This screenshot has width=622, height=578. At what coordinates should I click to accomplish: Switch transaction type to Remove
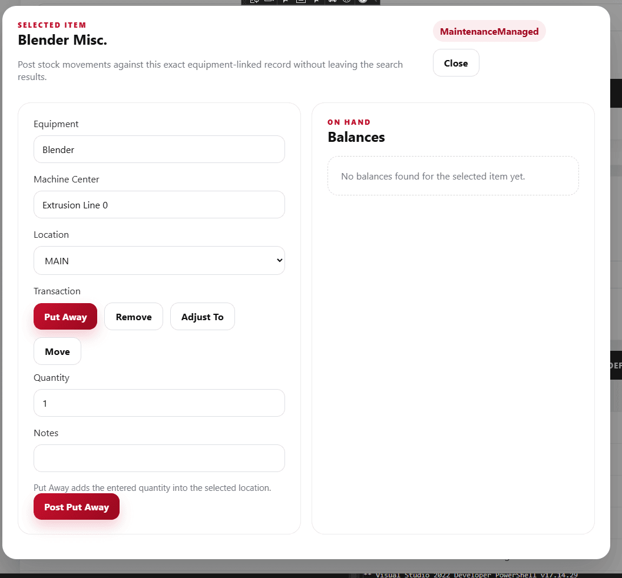(x=133, y=317)
